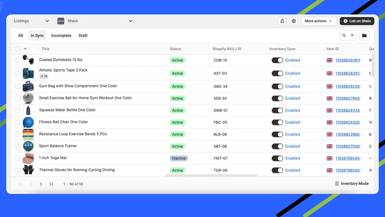
Task: Click the List on Shein button
Action: [357, 21]
